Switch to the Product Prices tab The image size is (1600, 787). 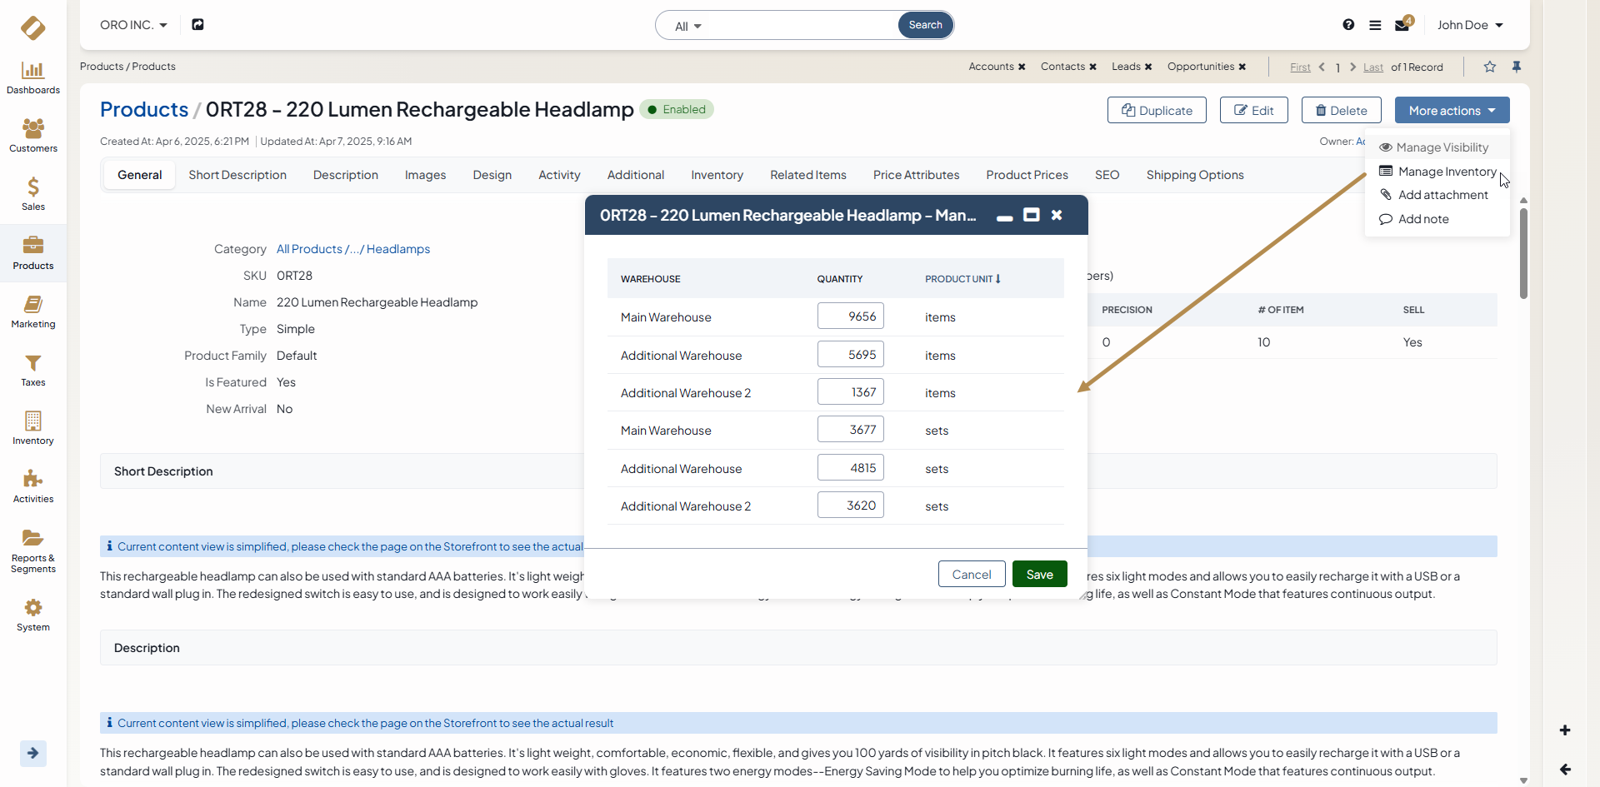[1027, 175]
